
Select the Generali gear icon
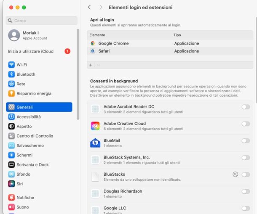click(11, 107)
